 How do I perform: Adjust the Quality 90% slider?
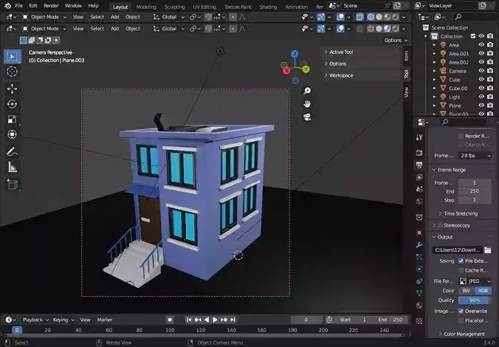(475, 300)
